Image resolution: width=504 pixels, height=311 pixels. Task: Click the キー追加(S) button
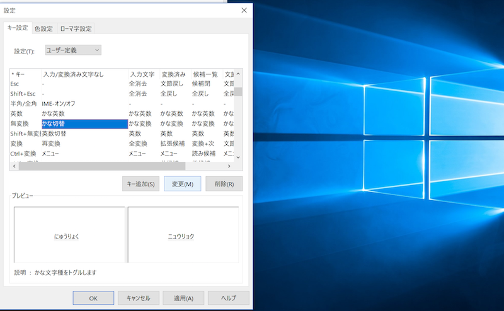140,184
